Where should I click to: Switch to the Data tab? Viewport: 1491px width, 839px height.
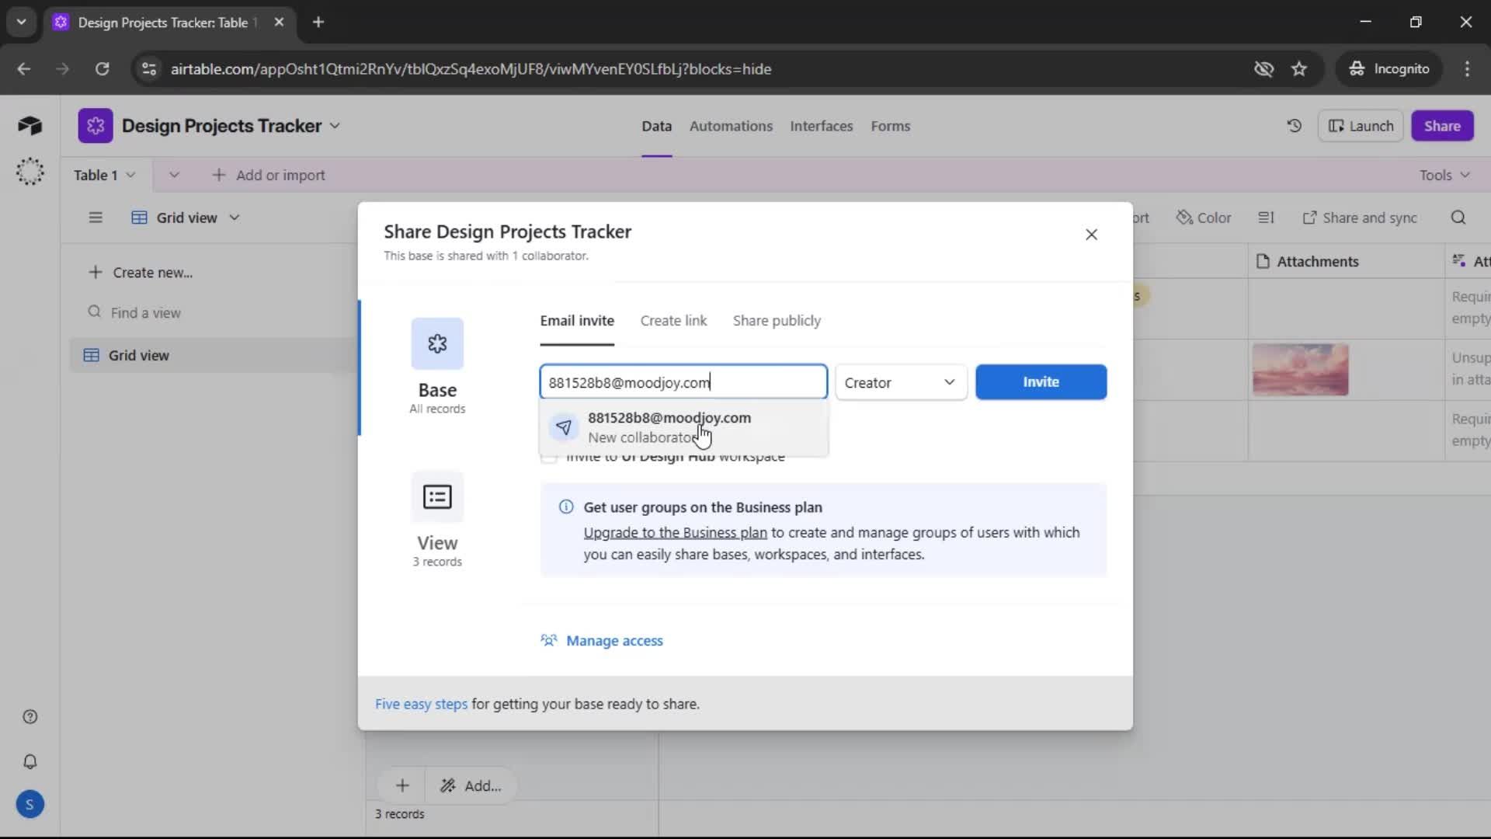[x=656, y=126]
